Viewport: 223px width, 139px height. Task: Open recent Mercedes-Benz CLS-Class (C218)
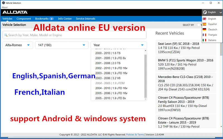[x=186, y=83]
